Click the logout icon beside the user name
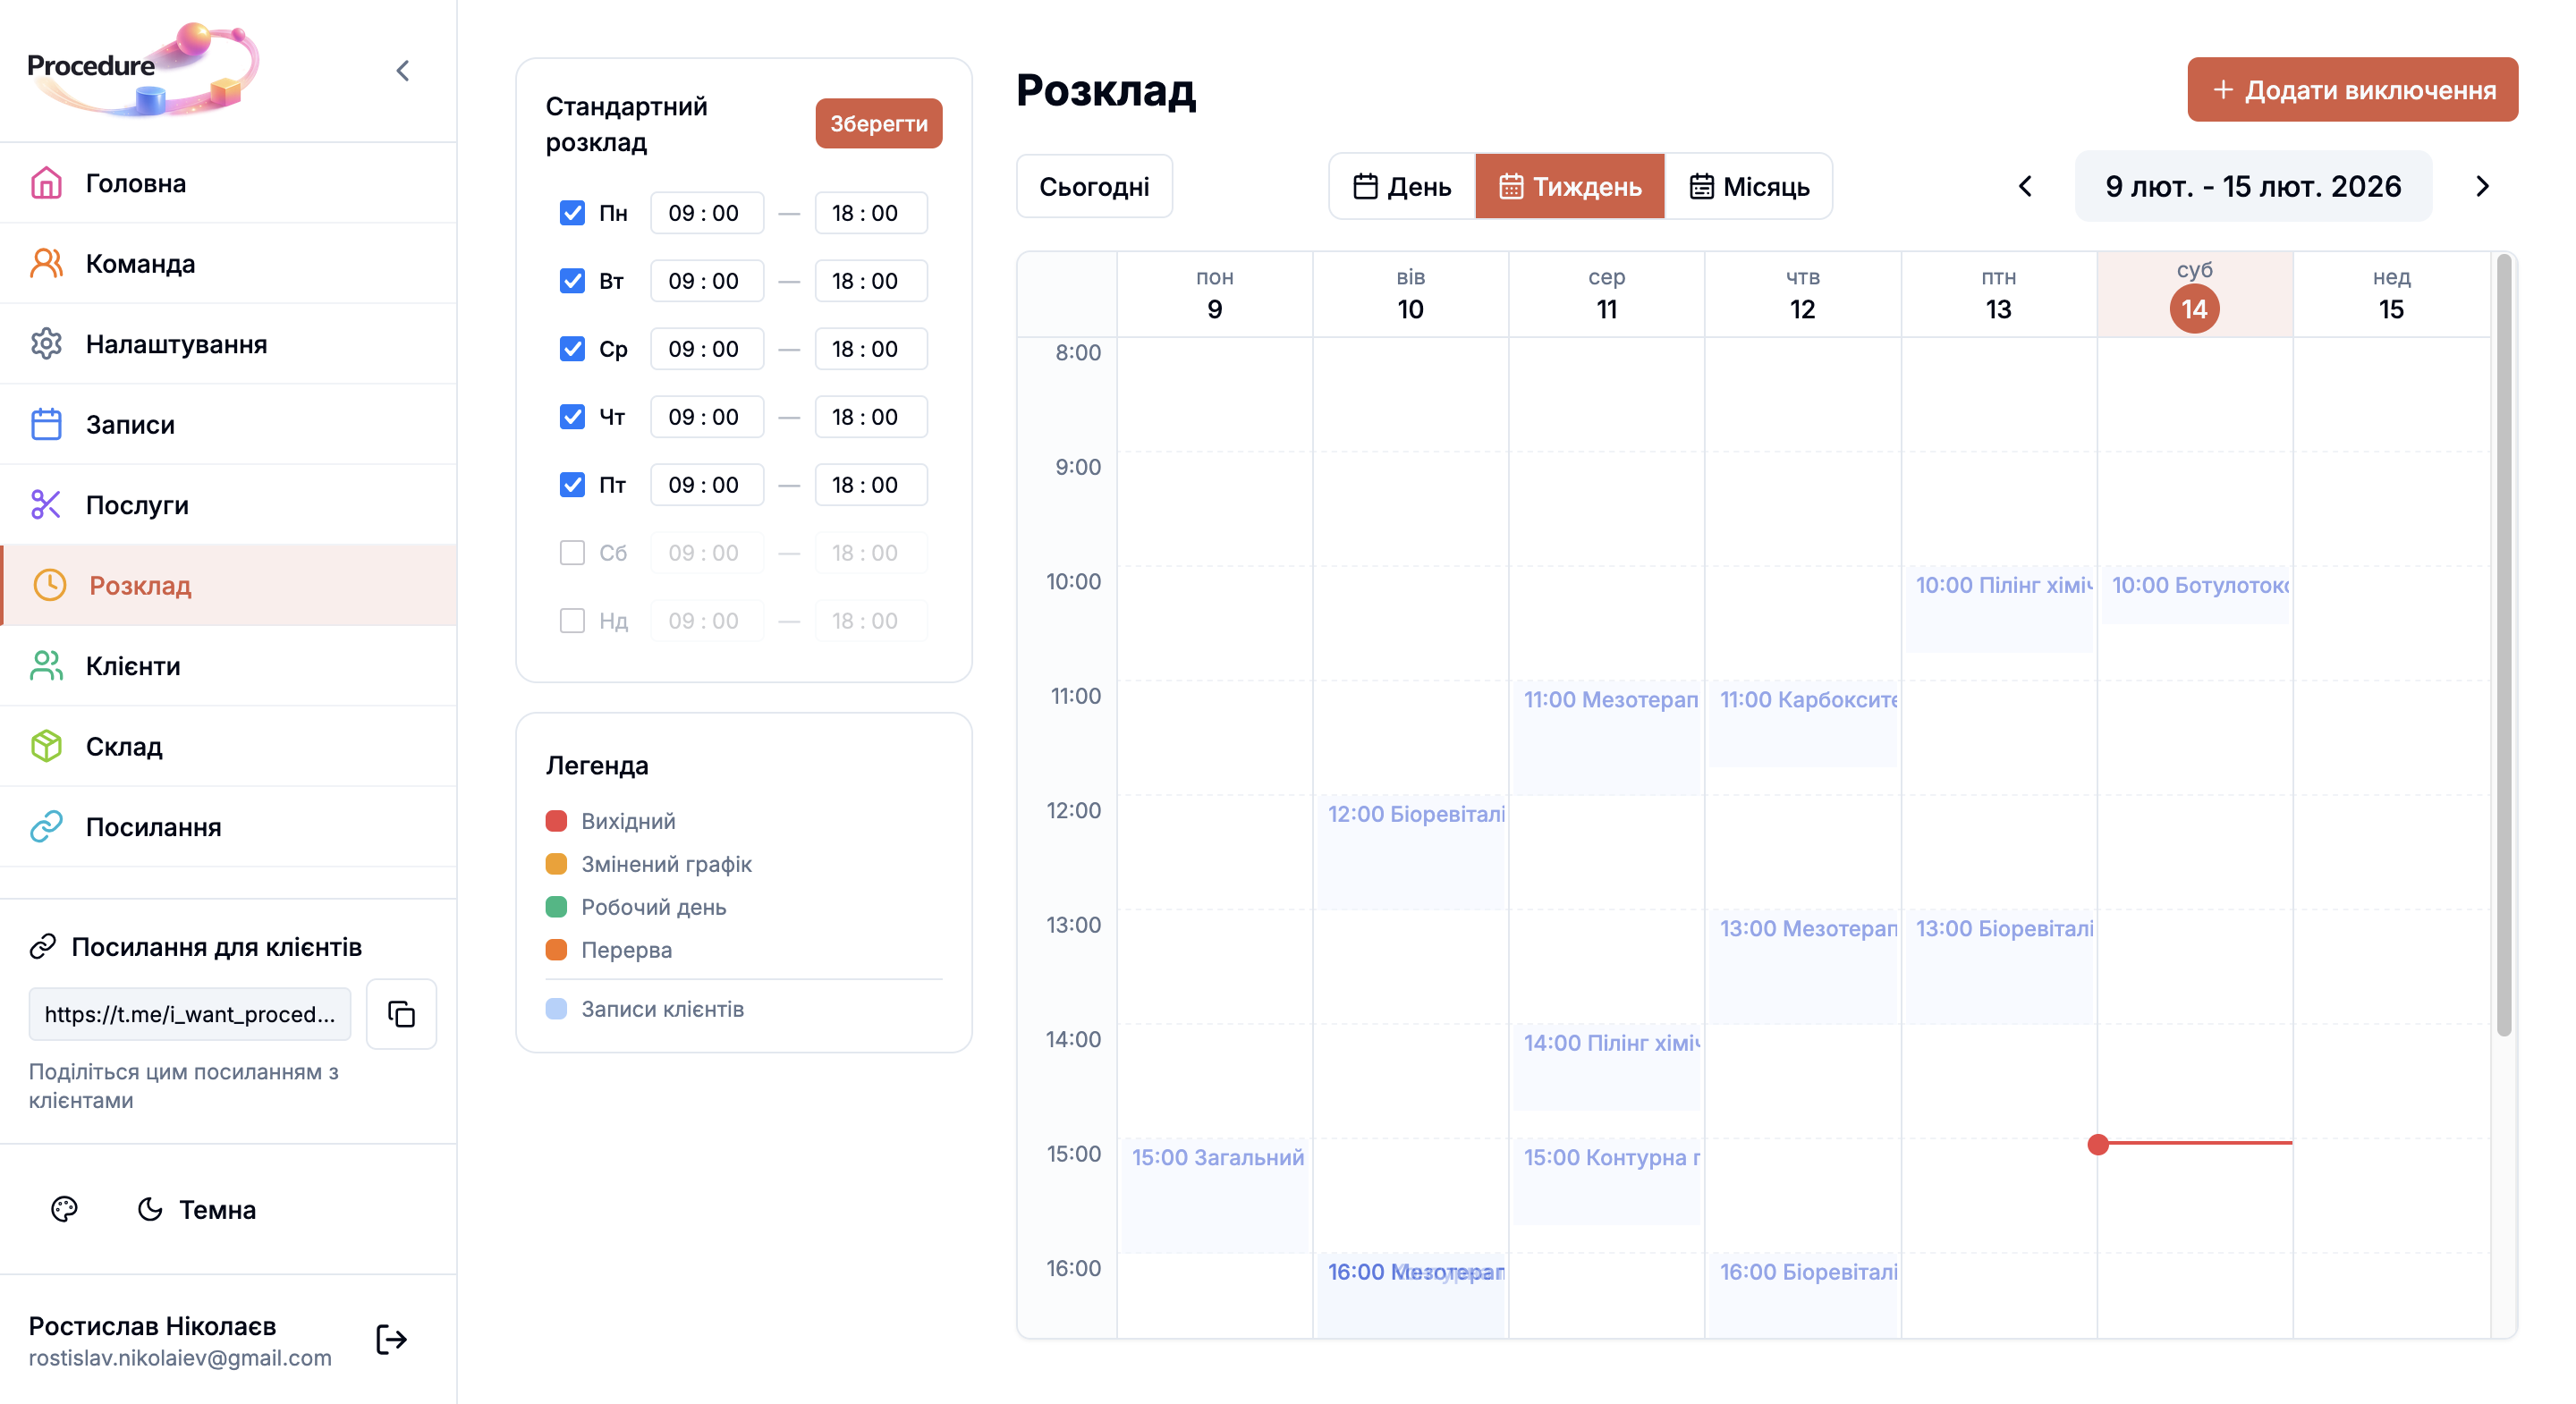2576x1404 pixels. 391,1339
